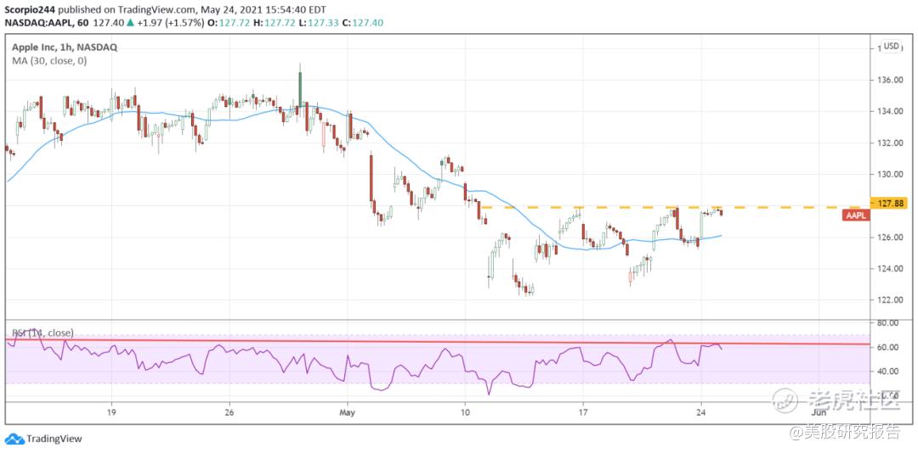Click the date label 19 on time axis
918x453 pixels.
coord(112,411)
